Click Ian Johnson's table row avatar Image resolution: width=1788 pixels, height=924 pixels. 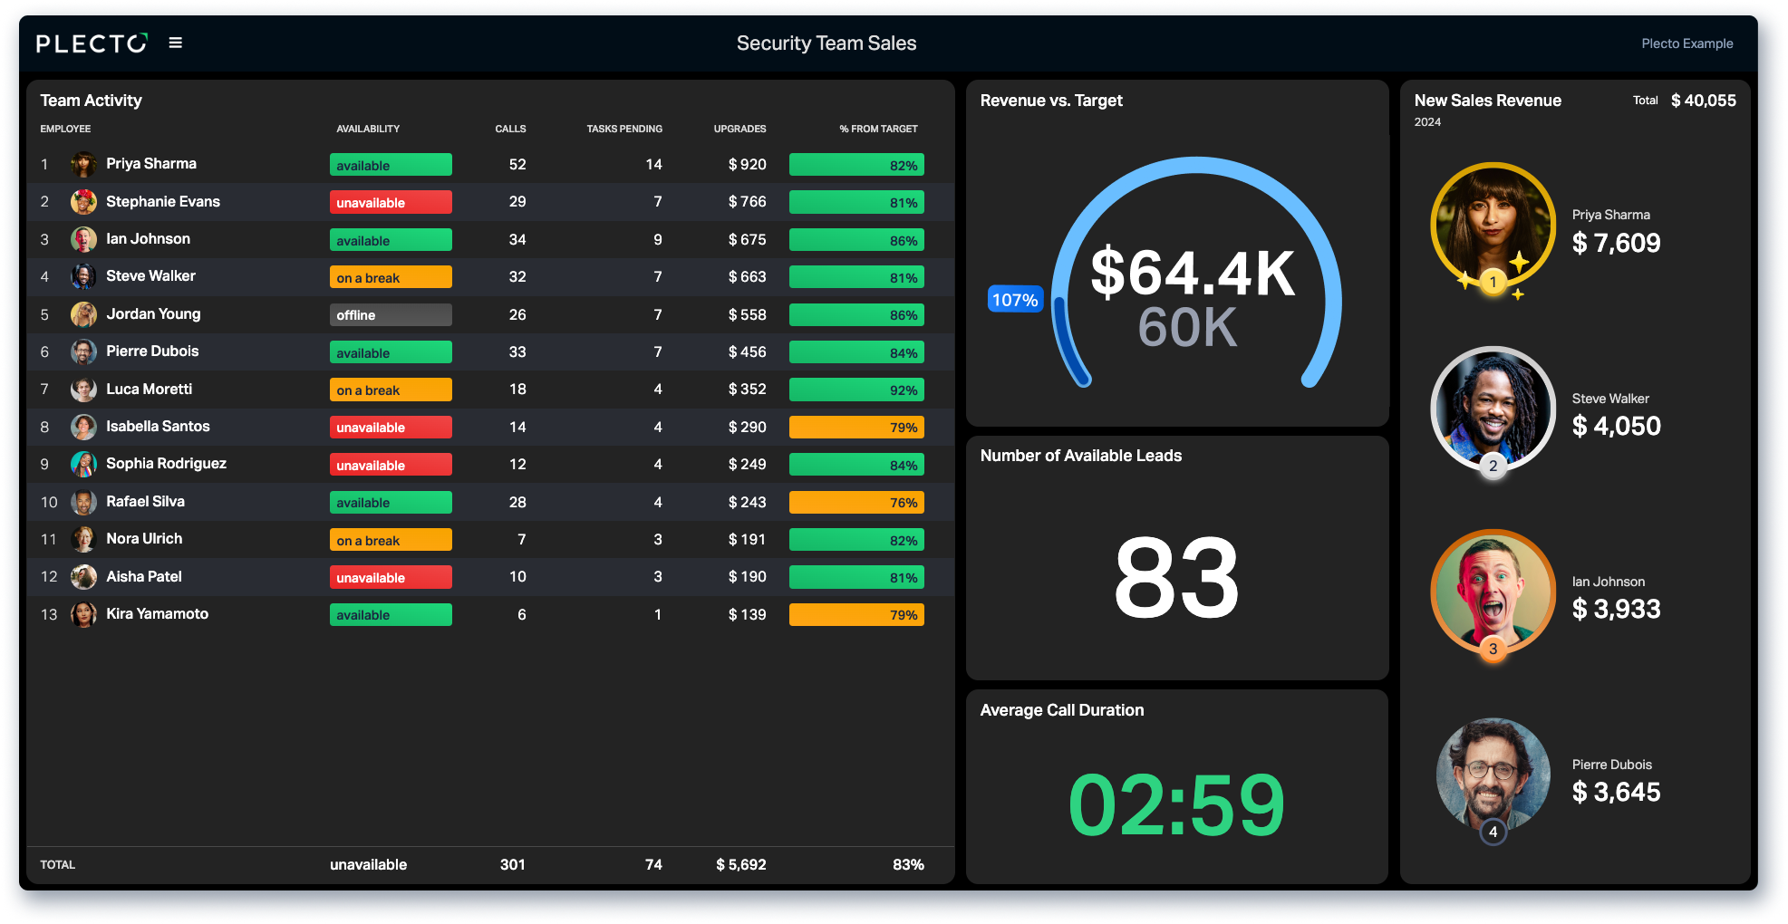(83, 239)
